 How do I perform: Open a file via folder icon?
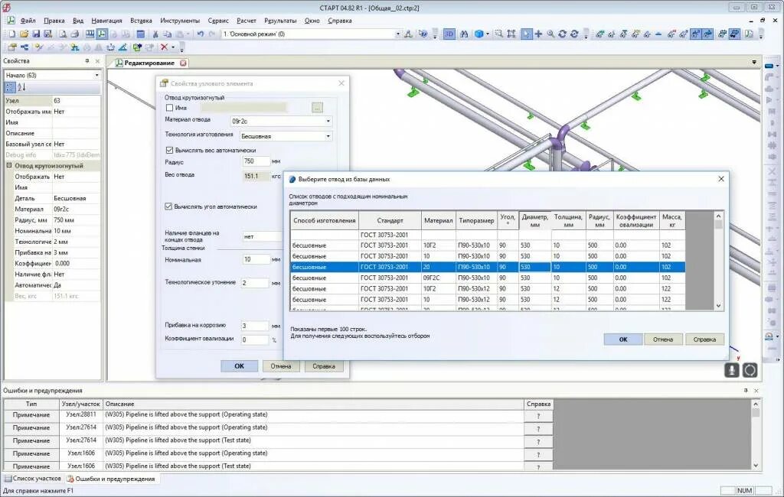(x=24, y=34)
